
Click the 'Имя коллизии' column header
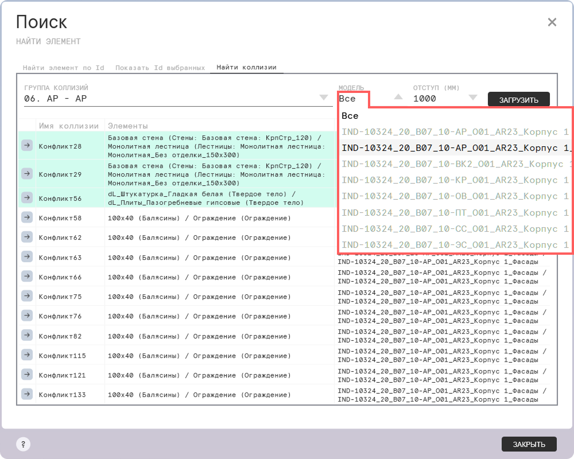coord(69,126)
